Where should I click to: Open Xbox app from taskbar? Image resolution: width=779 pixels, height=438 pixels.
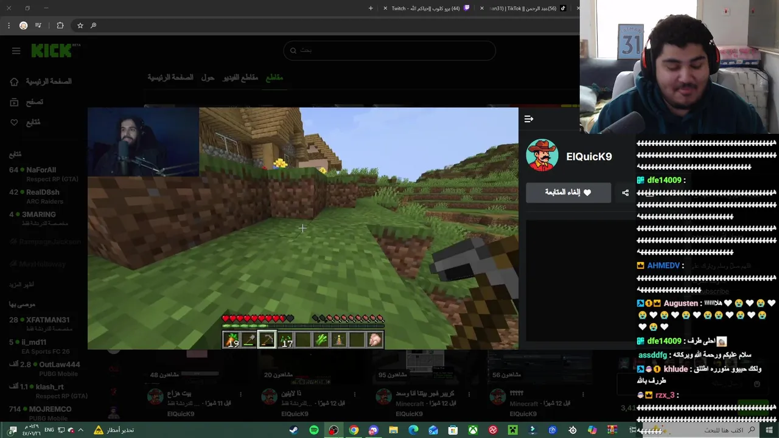(473, 430)
